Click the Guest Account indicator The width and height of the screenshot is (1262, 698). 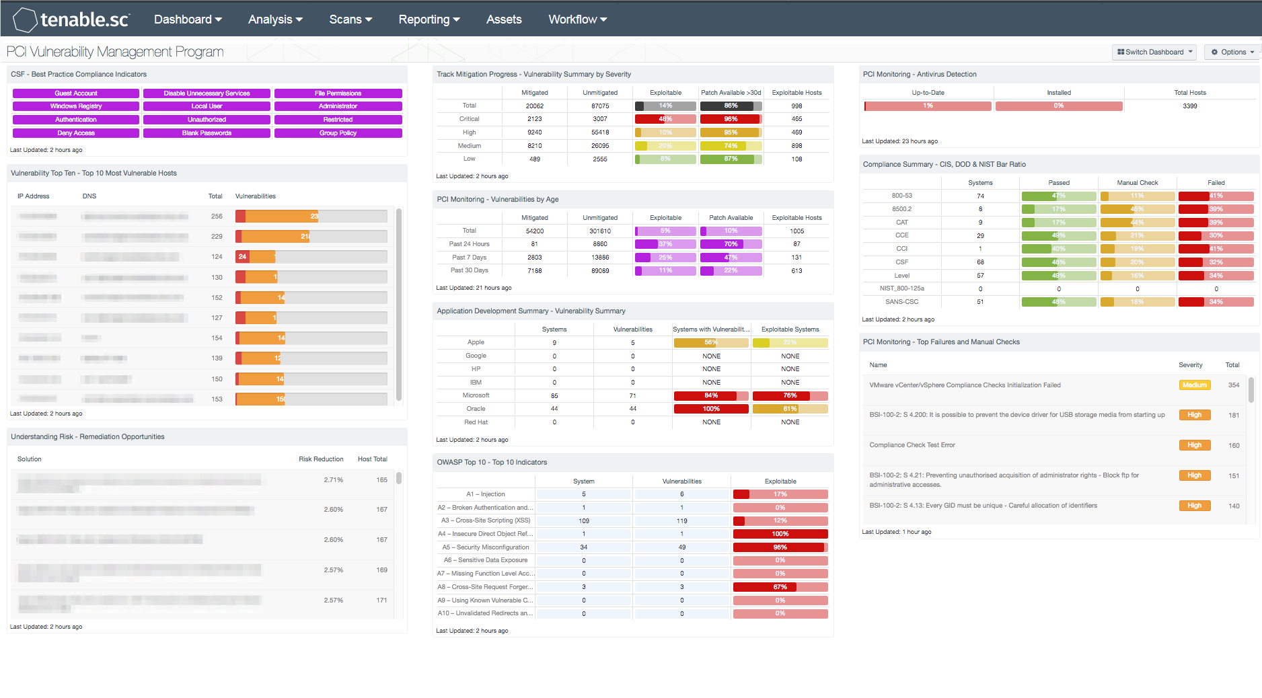76,93
